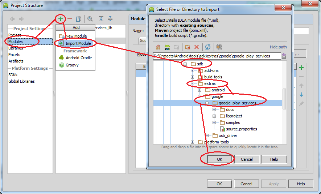This screenshot has height=194, width=321.
Task: Expand the docs folder node
Action: (214, 110)
